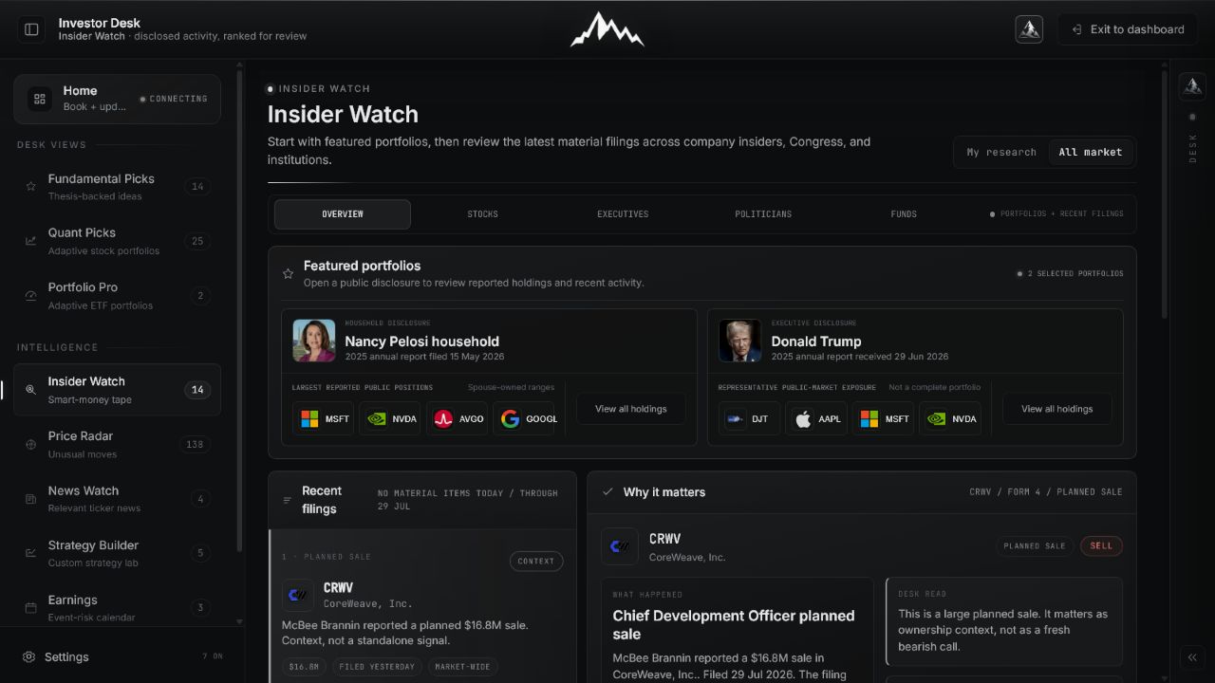This screenshot has width=1215, height=683.
Task: Open DJT chip in Trump card
Action: pos(750,418)
